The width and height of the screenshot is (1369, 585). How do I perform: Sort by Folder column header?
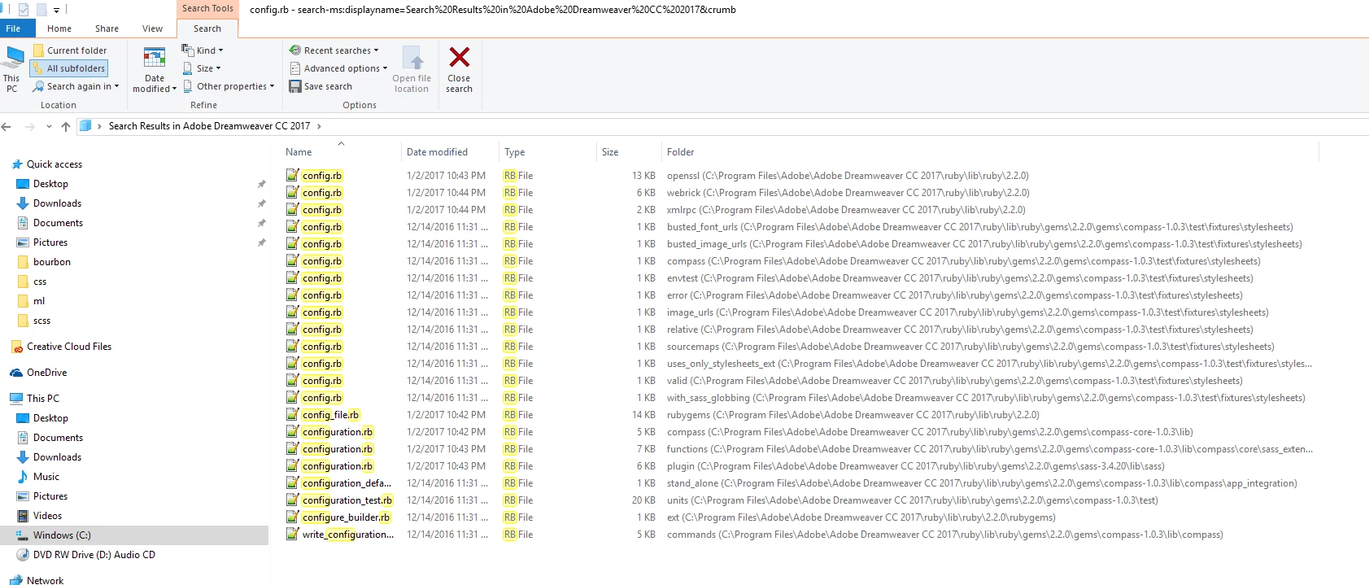pos(680,152)
